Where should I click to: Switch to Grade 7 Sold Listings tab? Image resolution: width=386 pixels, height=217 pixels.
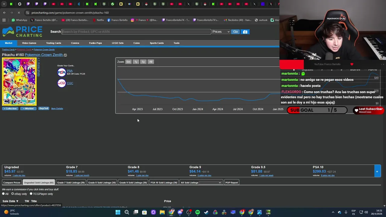point(71,183)
